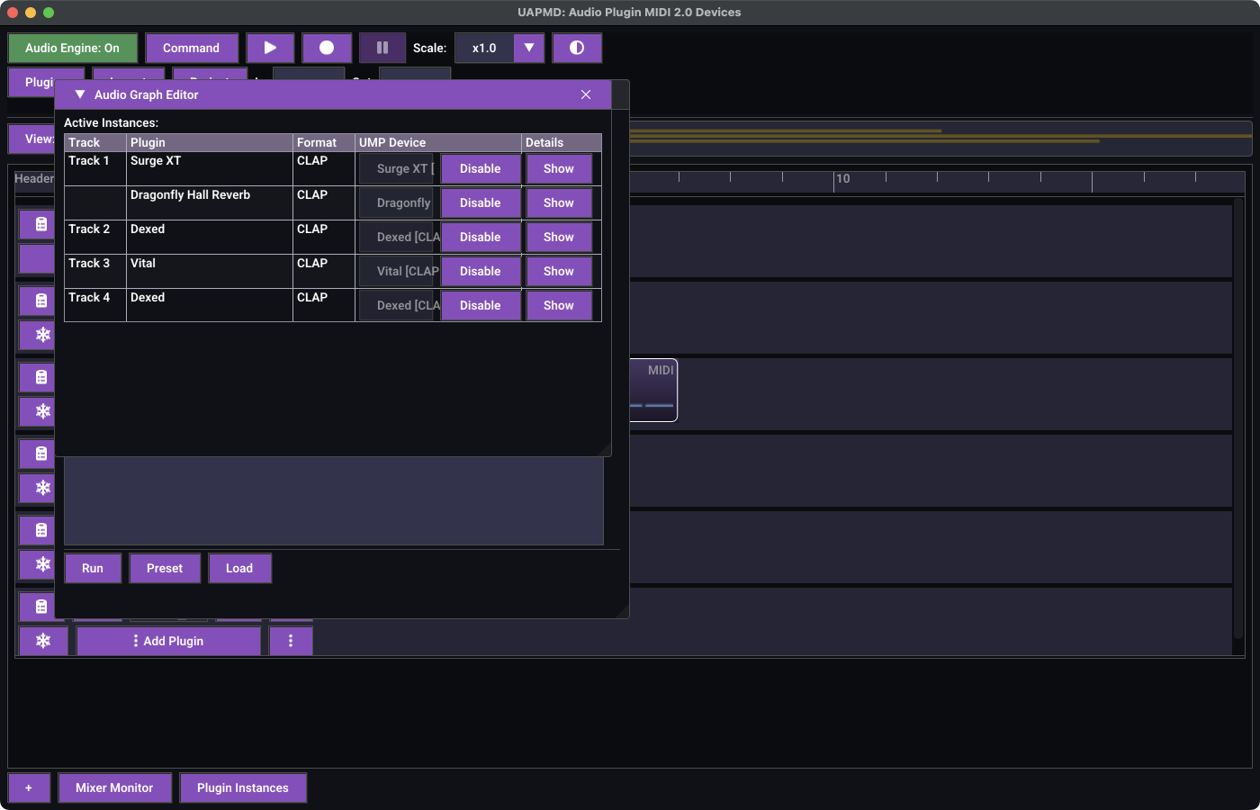This screenshot has height=810, width=1260.
Task: Click the Dragonfly UMP Device field
Action: tap(399, 202)
